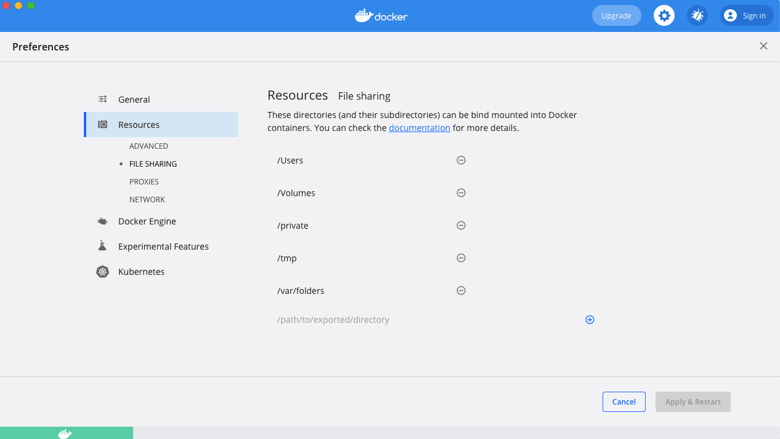Click the exported directory path field
Viewport: 780px width, 439px height.
pyautogui.click(x=333, y=319)
